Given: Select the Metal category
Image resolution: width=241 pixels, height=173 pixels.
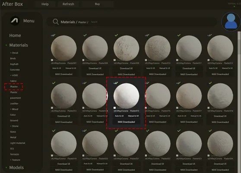Looking at the screenshot, I should 13,137.
